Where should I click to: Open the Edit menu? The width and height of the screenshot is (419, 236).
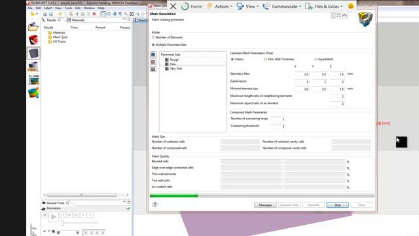pos(38,8)
